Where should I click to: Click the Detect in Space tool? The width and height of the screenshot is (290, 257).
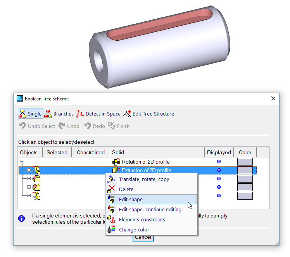pos(80,114)
